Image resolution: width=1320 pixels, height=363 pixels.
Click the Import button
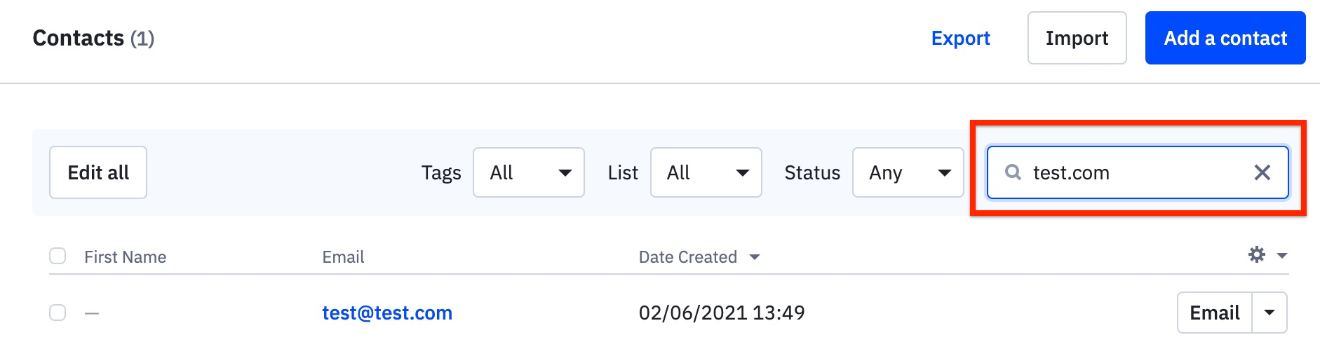[1077, 38]
